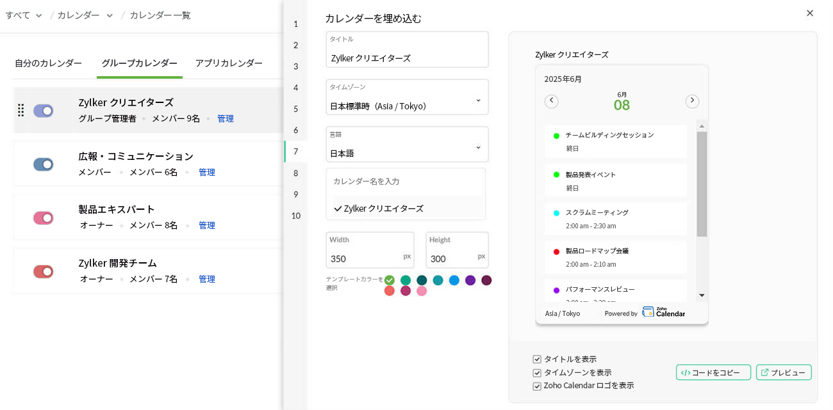This screenshot has height=410, width=833.
Task: Click the タイトル input field
Action: 407,50
